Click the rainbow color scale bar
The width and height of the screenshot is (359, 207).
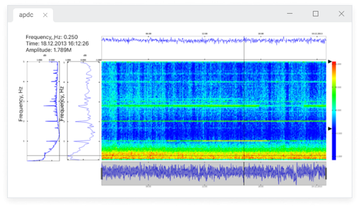(334, 111)
